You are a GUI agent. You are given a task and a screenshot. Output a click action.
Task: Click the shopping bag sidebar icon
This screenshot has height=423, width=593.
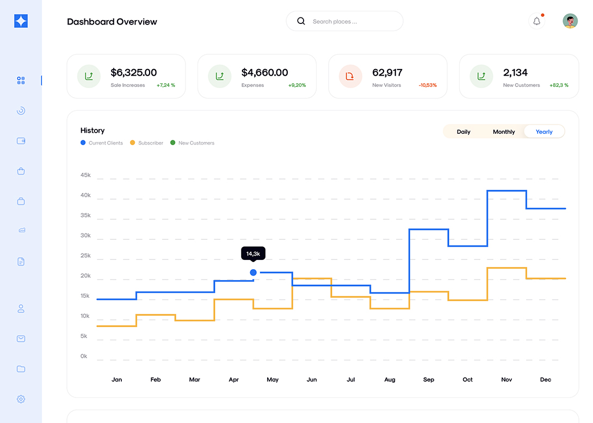tap(21, 171)
